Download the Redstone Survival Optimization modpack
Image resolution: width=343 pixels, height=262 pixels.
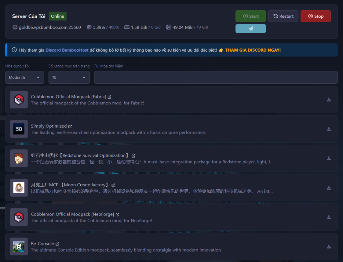click(x=329, y=158)
